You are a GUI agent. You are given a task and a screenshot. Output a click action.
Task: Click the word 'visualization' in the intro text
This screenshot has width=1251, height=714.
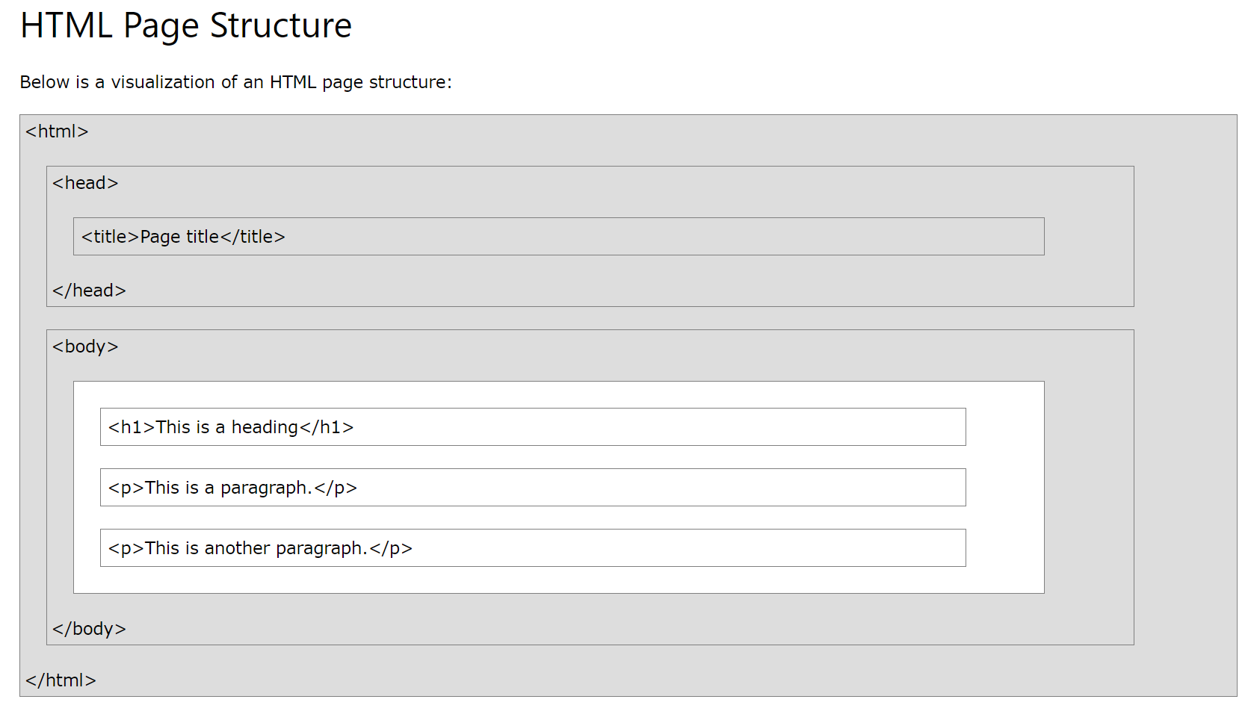[x=163, y=82]
